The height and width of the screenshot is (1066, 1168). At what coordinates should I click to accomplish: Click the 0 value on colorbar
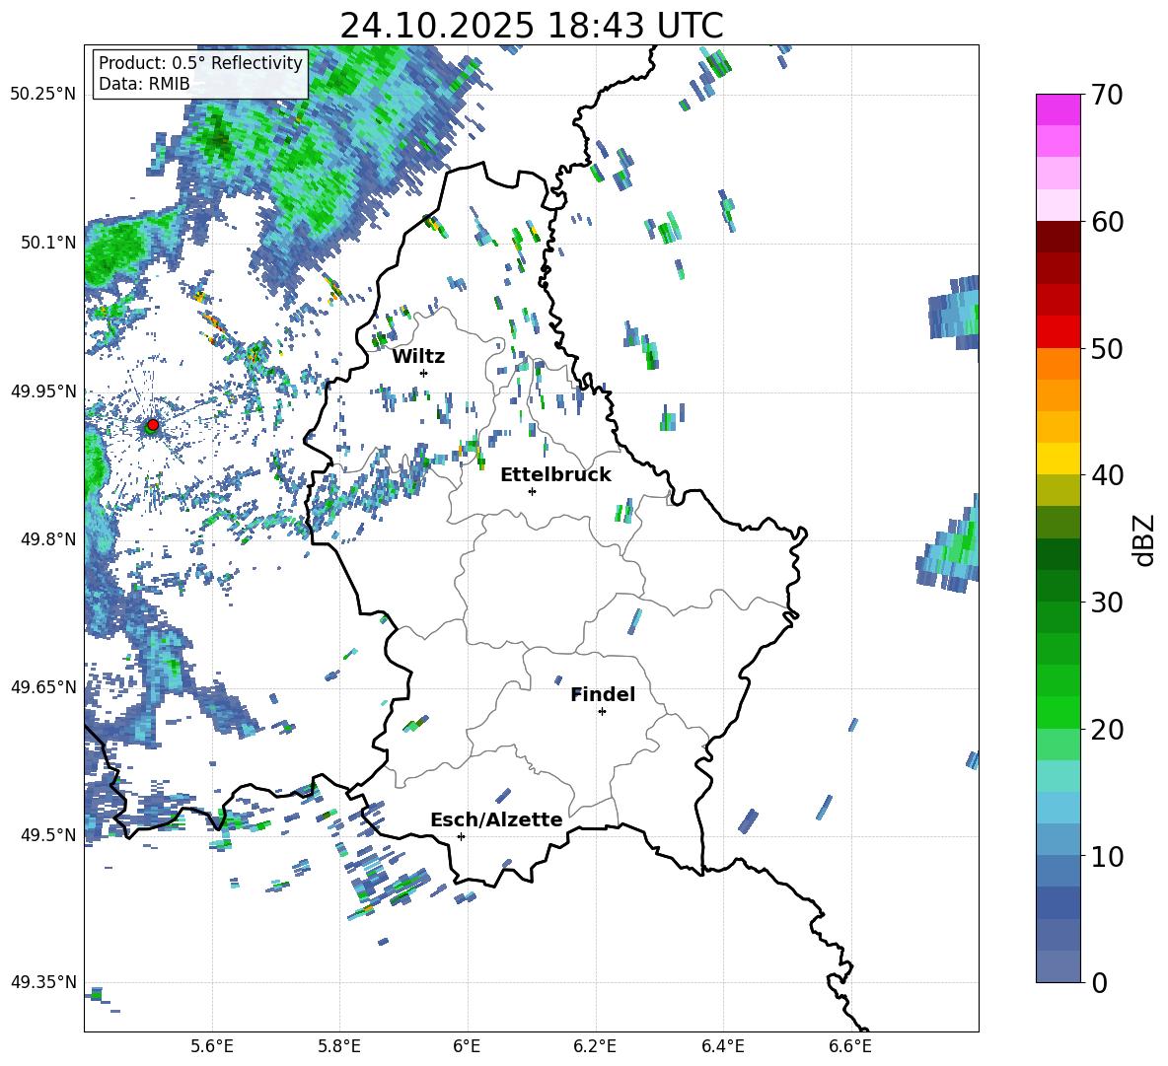pos(1098,982)
